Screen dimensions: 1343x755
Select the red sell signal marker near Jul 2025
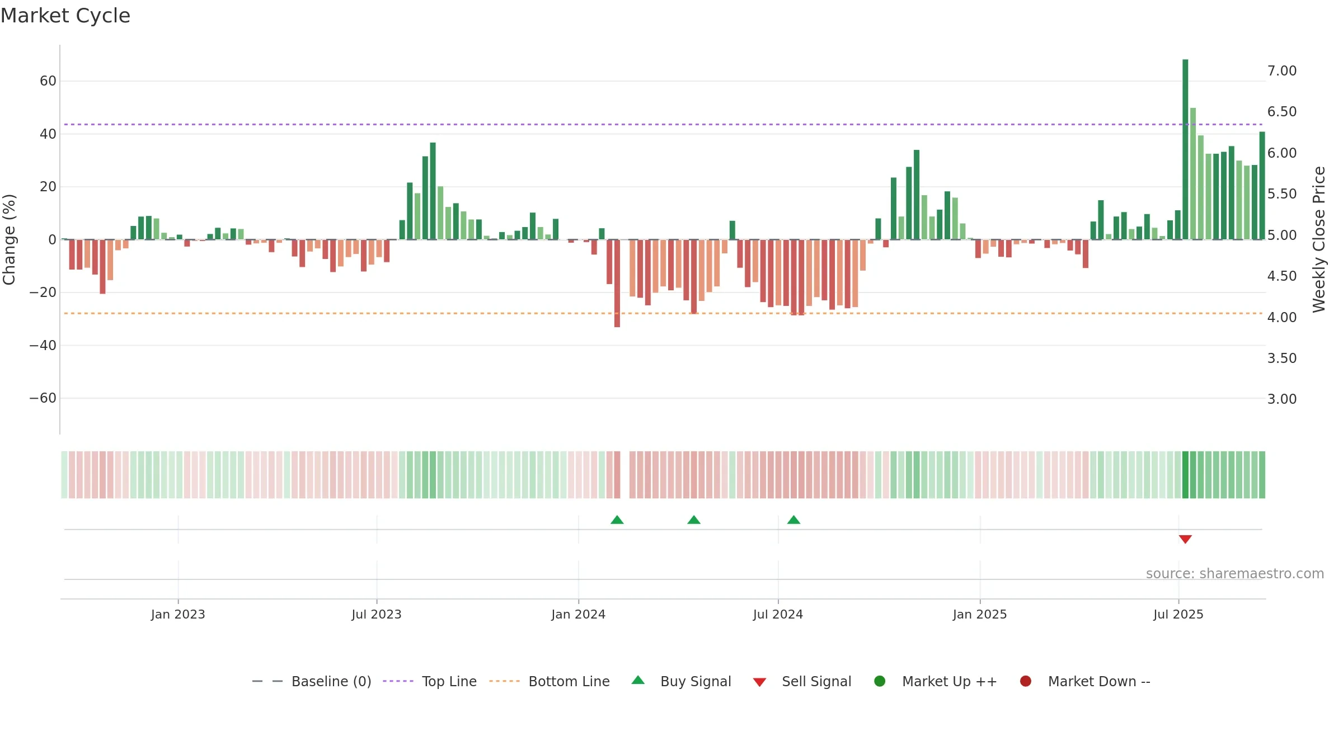(x=1185, y=539)
